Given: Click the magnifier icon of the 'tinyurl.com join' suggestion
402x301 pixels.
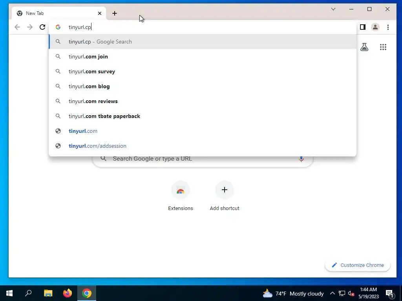Looking at the screenshot, I should coord(58,56).
